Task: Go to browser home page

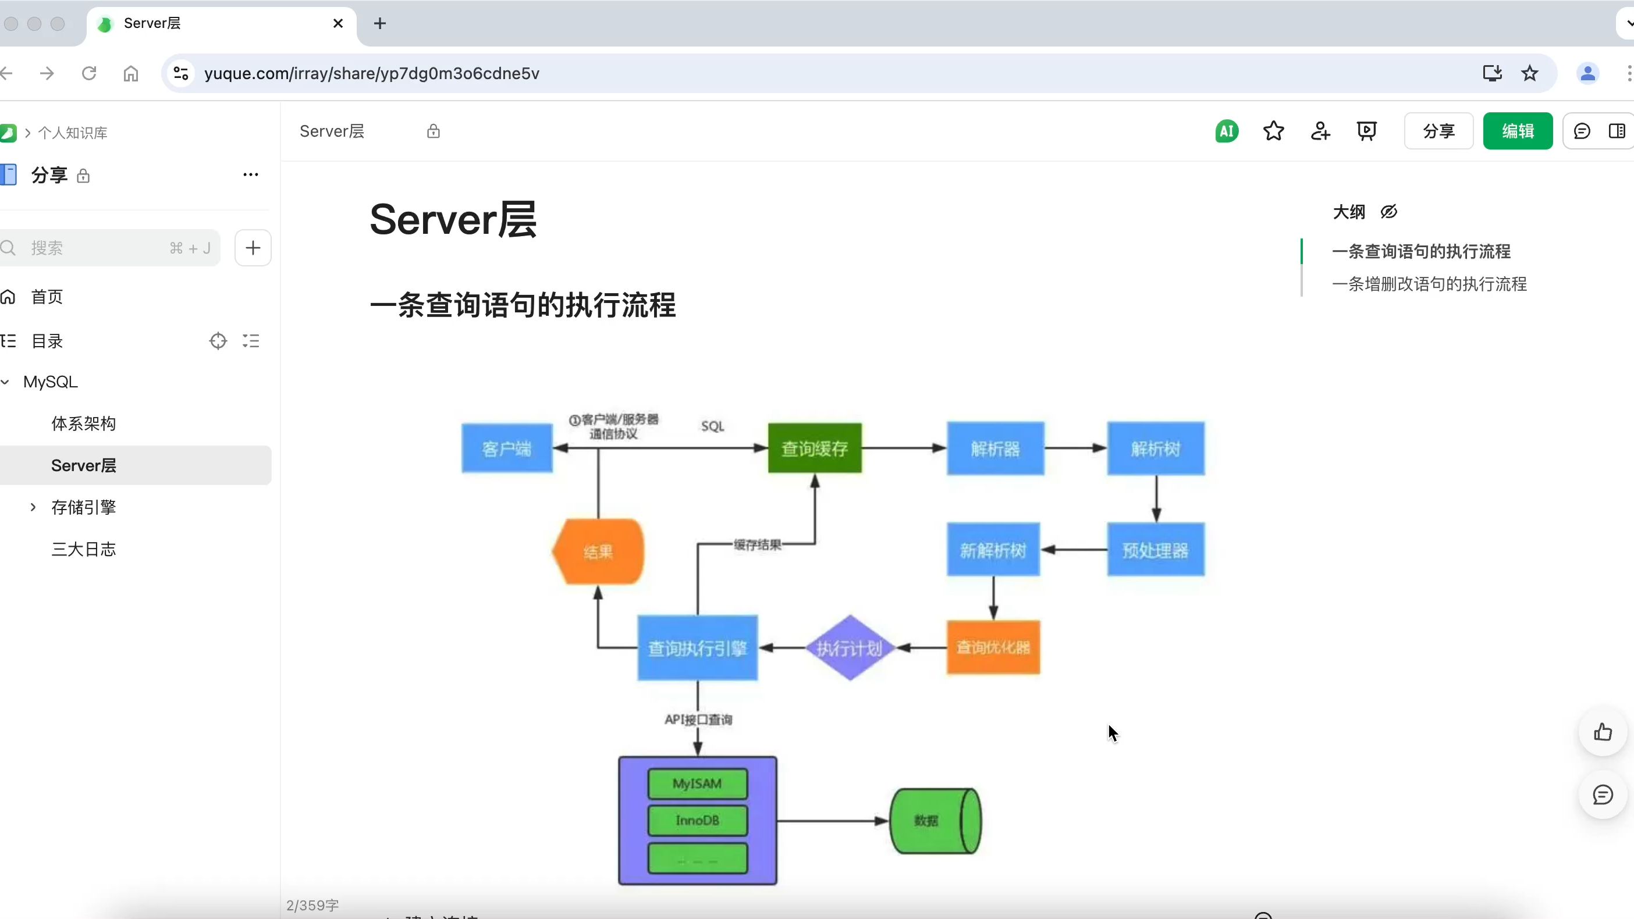Action: tap(131, 73)
